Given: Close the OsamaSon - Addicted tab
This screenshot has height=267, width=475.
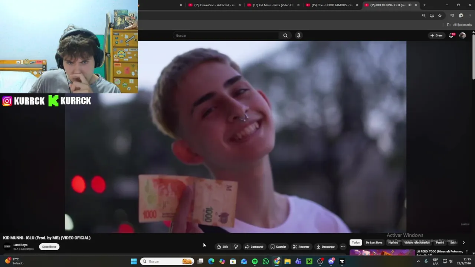Looking at the screenshot, I should point(240,5).
